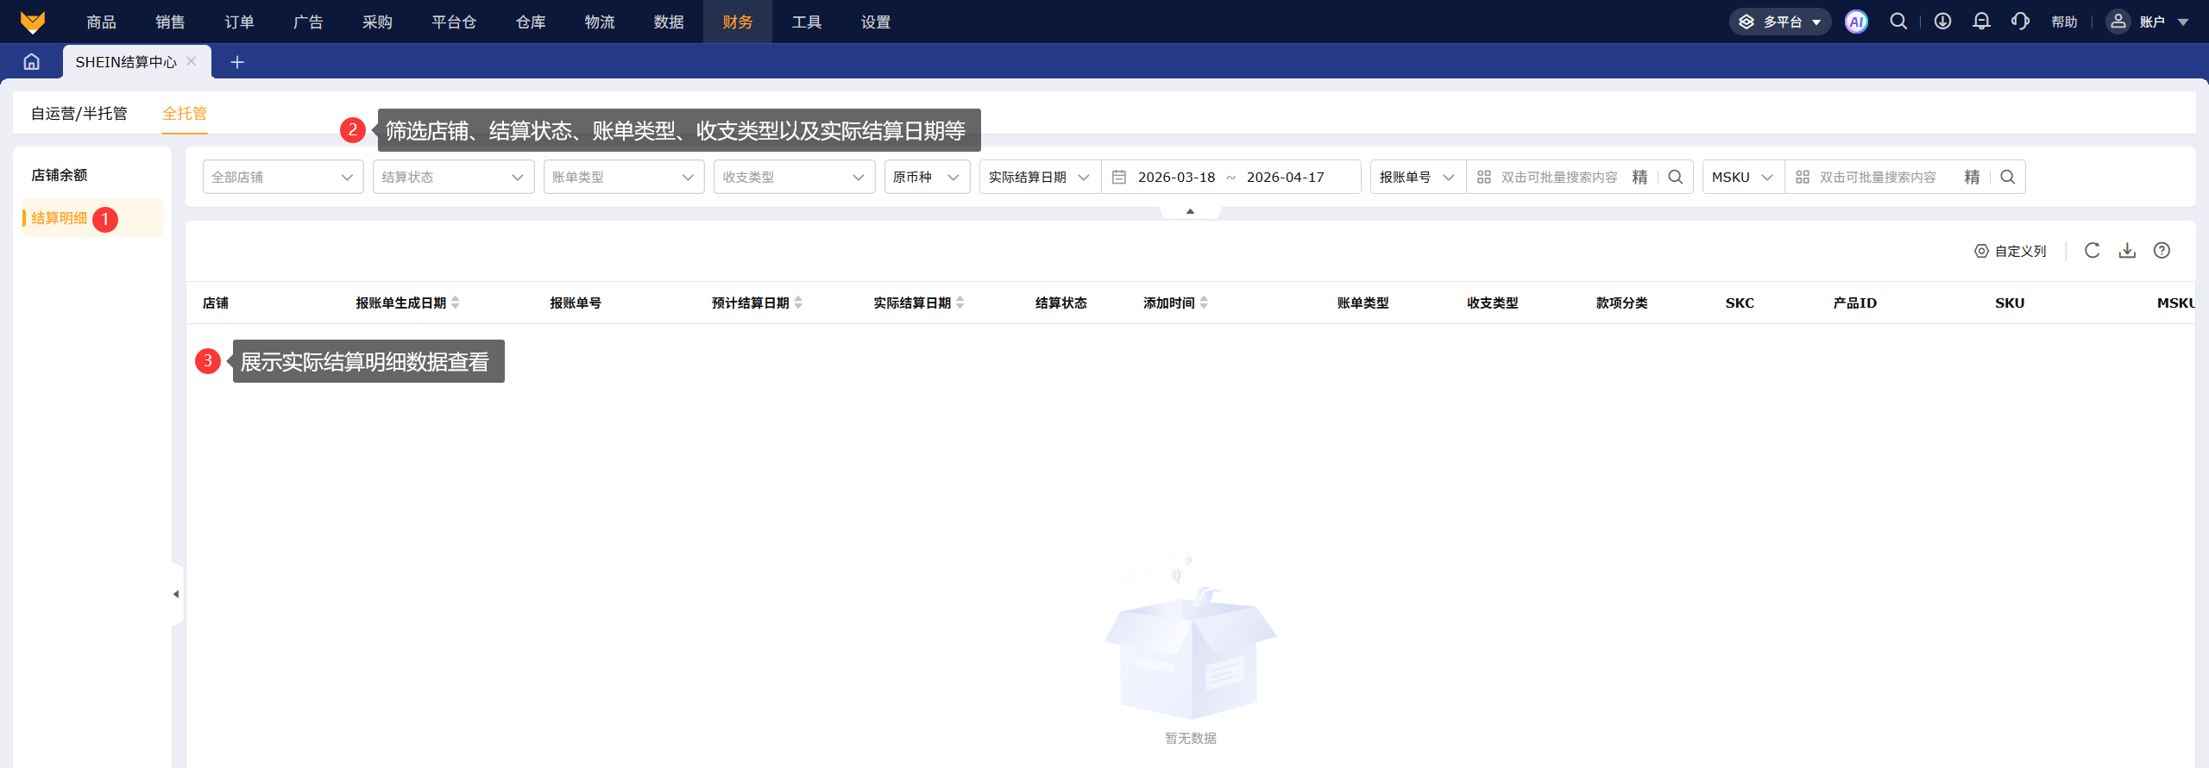Click the 帮助 help link
Viewport: 2209px width, 768px height.
(x=2064, y=22)
